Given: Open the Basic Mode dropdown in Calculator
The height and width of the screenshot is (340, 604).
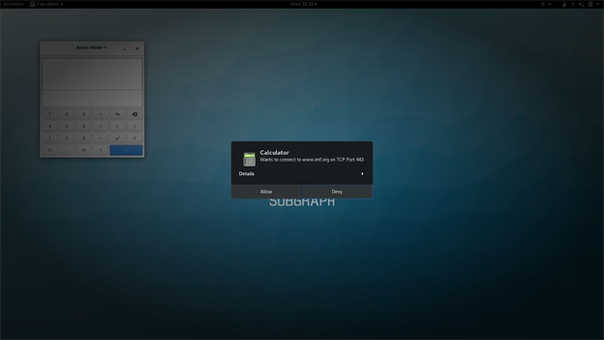Looking at the screenshot, I should [92, 48].
